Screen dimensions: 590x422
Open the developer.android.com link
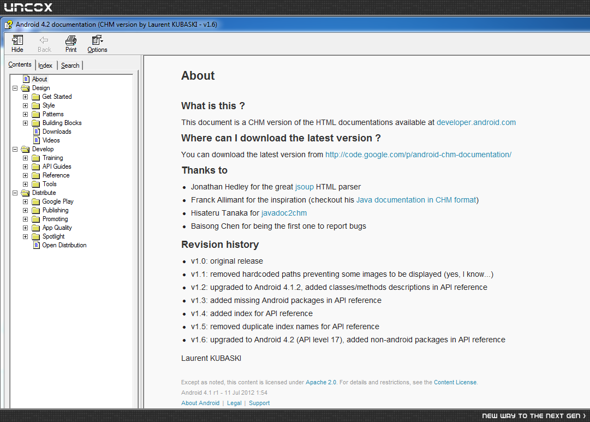pyautogui.click(x=476, y=122)
